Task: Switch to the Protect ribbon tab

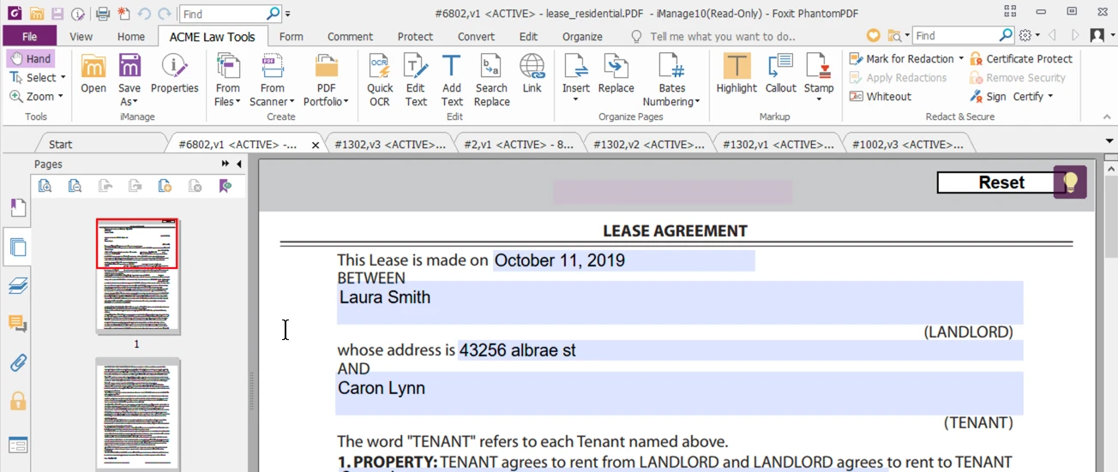Action: click(415, 36)
